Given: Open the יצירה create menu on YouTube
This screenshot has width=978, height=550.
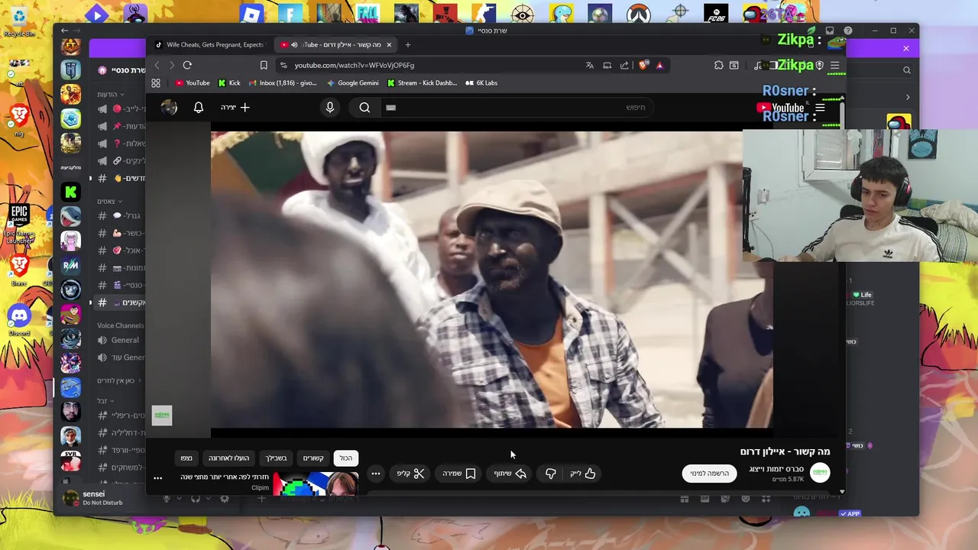Looking at the screenshot, I should [x=235, y=108].
